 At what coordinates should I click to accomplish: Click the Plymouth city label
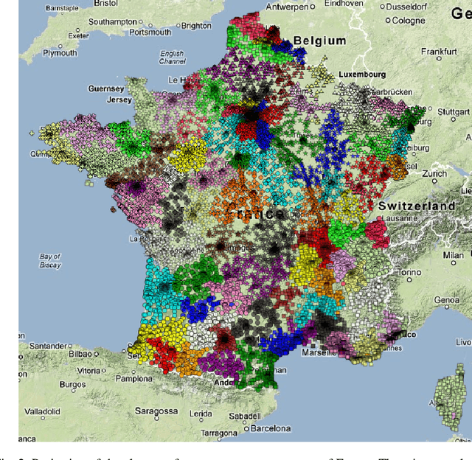coord(59,53)
